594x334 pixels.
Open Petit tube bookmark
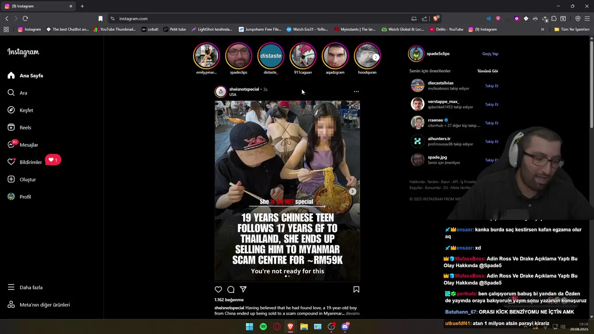coord(174,29)
